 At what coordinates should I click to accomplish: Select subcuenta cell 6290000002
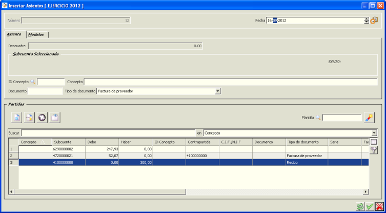click(x=69, y=149)
